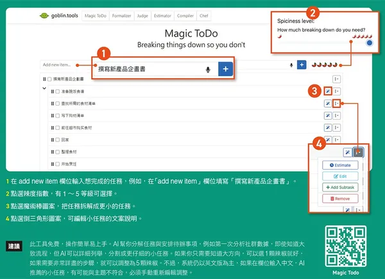
Task: Click the drag handle for 查找所需的食材清单
Action: 53,104
